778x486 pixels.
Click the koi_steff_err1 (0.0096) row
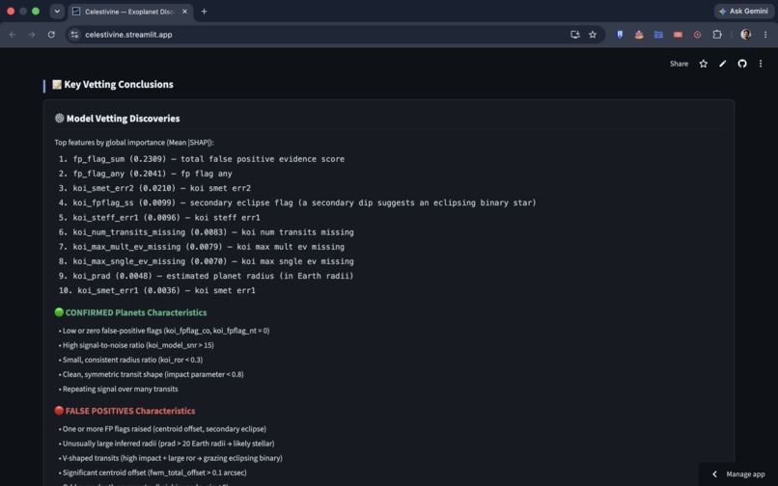coord(159,218)
